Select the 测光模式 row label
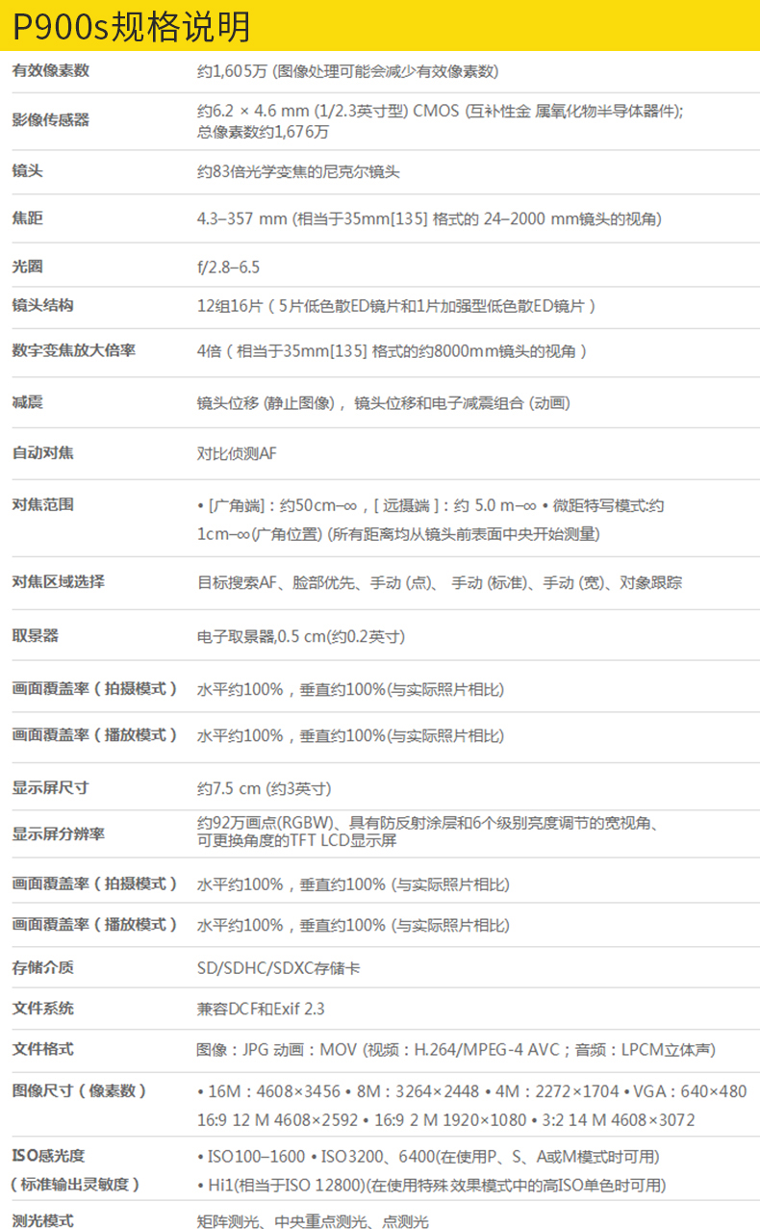760x1229 pixels. pyautogui.click(x=42, y=1220)
